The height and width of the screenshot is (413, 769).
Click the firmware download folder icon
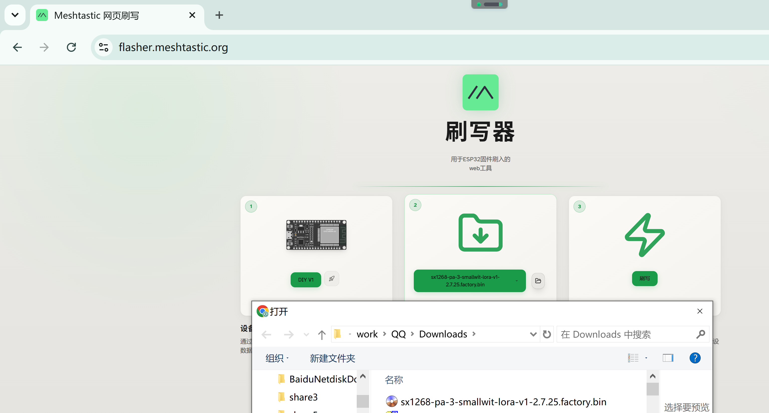coord(480,233)
